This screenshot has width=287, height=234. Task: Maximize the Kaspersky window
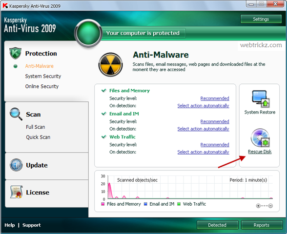click(262, 4)
